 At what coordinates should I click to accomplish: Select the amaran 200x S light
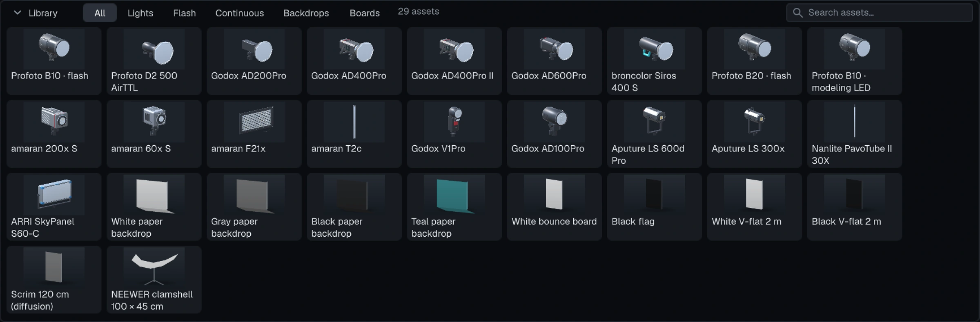(54, 134)
